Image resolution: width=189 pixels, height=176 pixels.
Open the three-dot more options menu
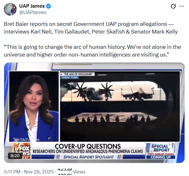tap(182, 6)
